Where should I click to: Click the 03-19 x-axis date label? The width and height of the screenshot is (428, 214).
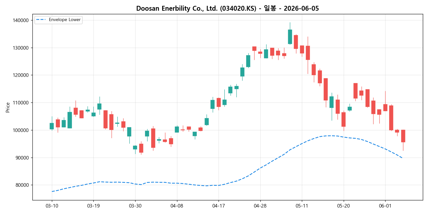93,206
